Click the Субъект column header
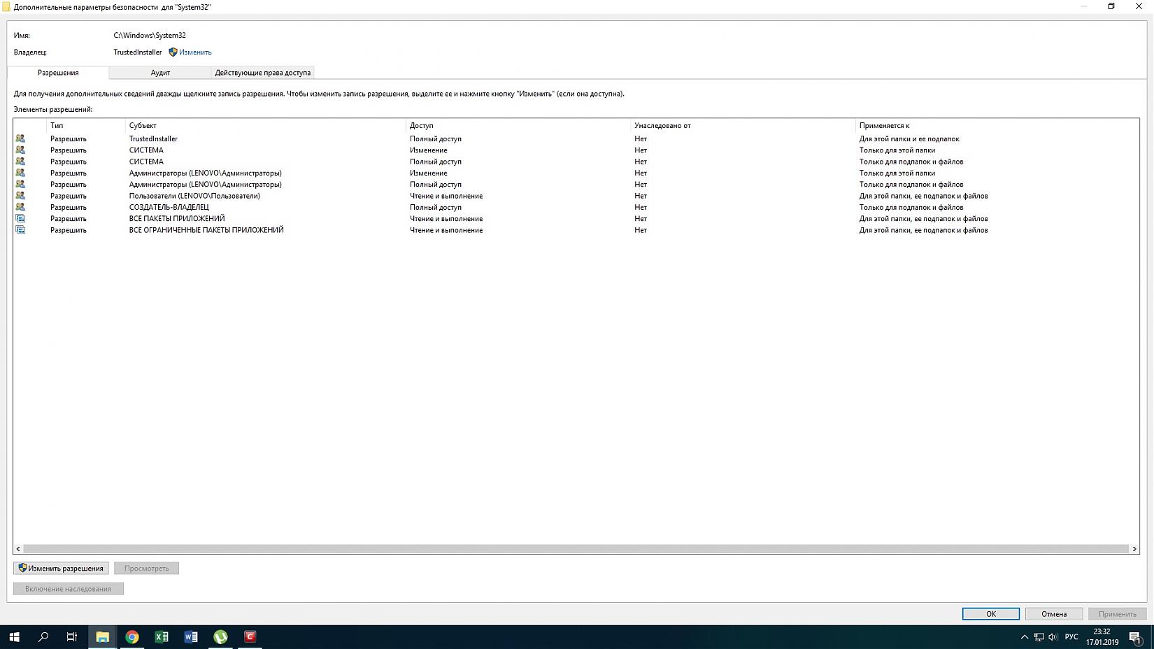 click(x=143, y=126)
